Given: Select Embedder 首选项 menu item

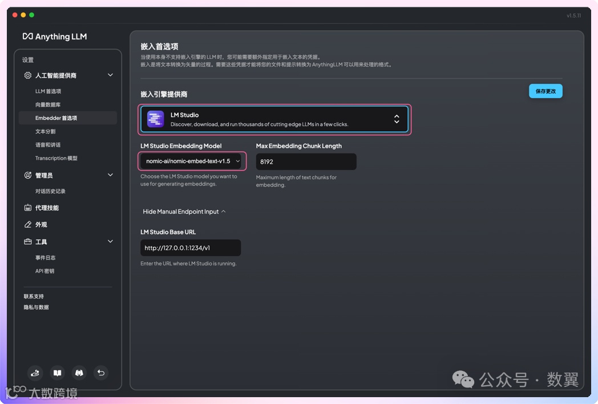Looking at the screenshot, I should (x=67, y=118).
